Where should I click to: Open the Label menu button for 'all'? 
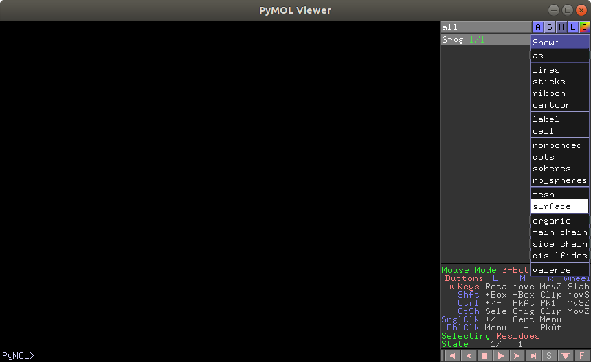[x=573, y=27]
